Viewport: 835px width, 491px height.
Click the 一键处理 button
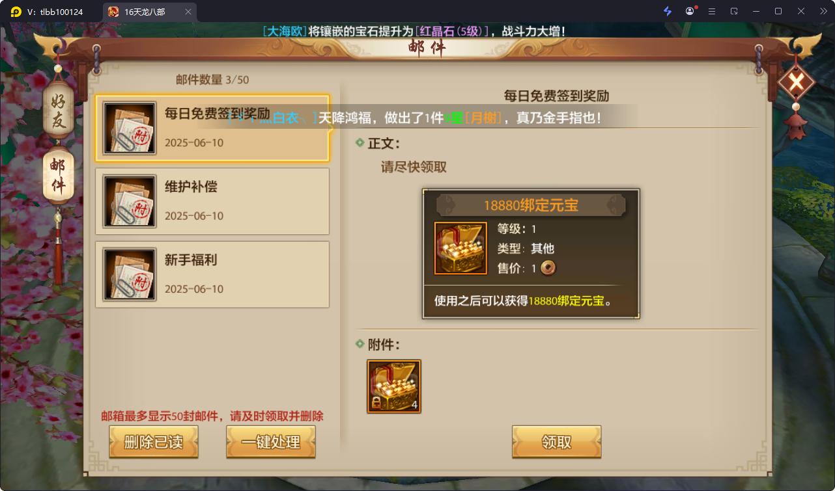tap(271, 442)
